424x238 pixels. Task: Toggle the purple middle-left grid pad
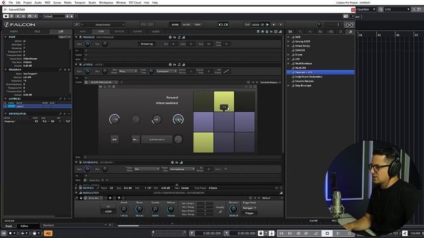pyautogui.click(x=203, y=122)
